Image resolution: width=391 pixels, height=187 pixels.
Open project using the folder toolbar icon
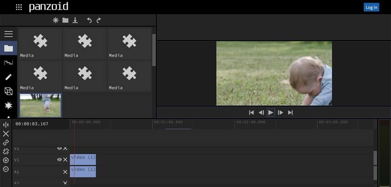point(65,20)
